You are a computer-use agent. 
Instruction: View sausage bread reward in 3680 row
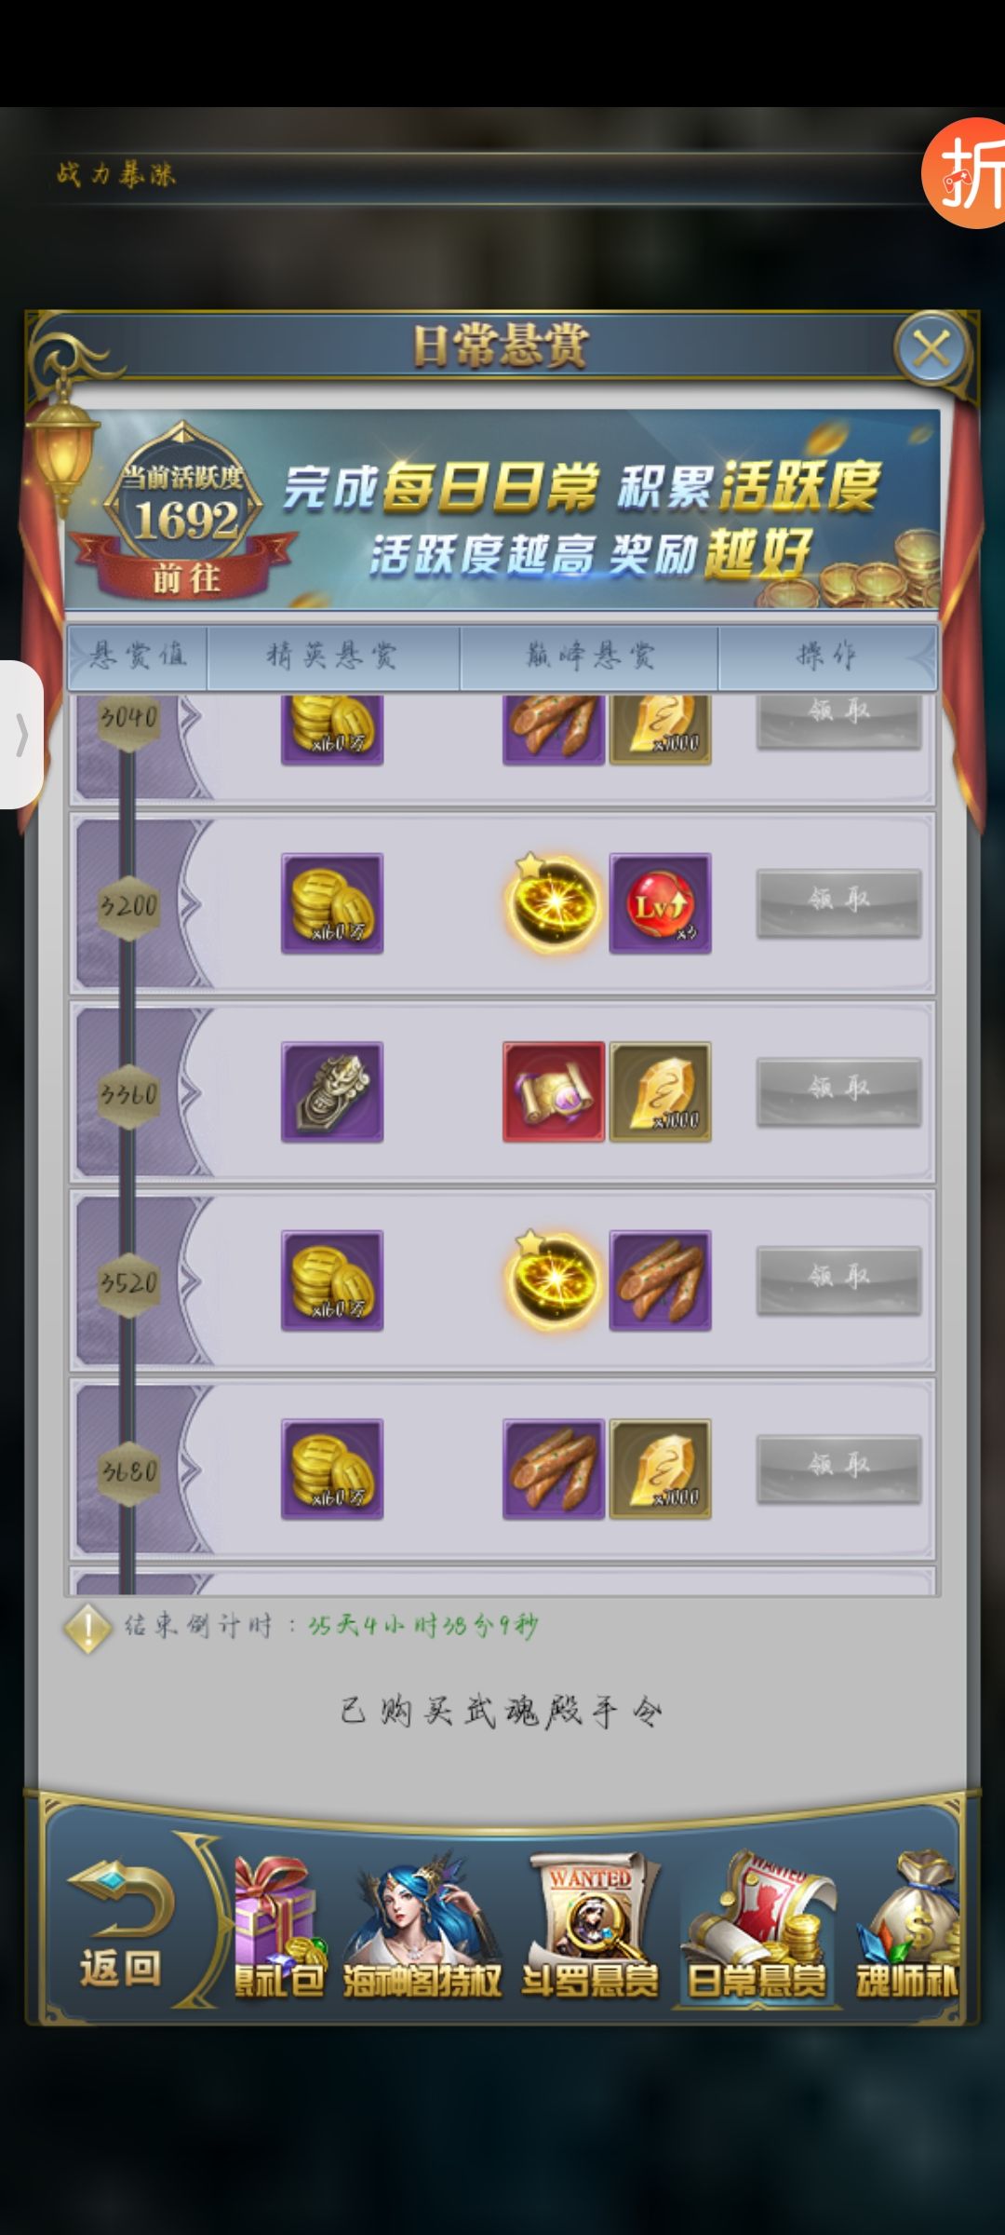(554, 1469)
